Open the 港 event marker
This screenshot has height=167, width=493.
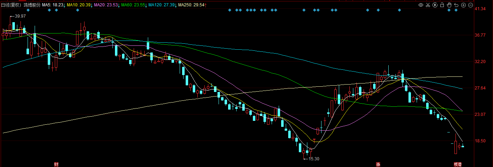[459, 164]
